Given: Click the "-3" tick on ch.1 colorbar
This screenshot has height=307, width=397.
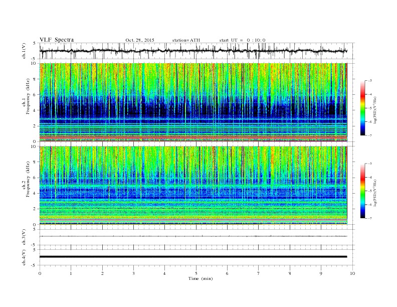Looking at the screenshot, I should [x=369, y=81].
